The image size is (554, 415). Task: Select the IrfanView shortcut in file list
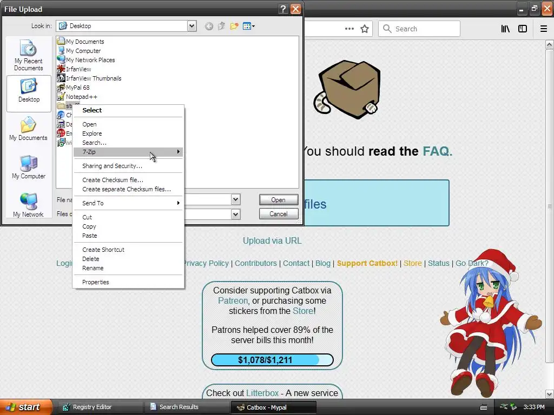(x=74, y=69)
